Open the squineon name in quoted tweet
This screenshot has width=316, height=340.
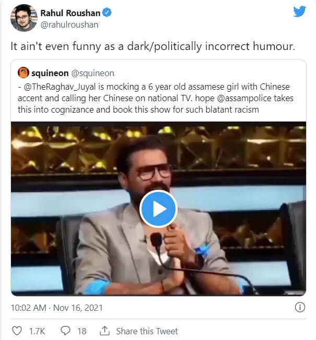[x=51, y=73]
